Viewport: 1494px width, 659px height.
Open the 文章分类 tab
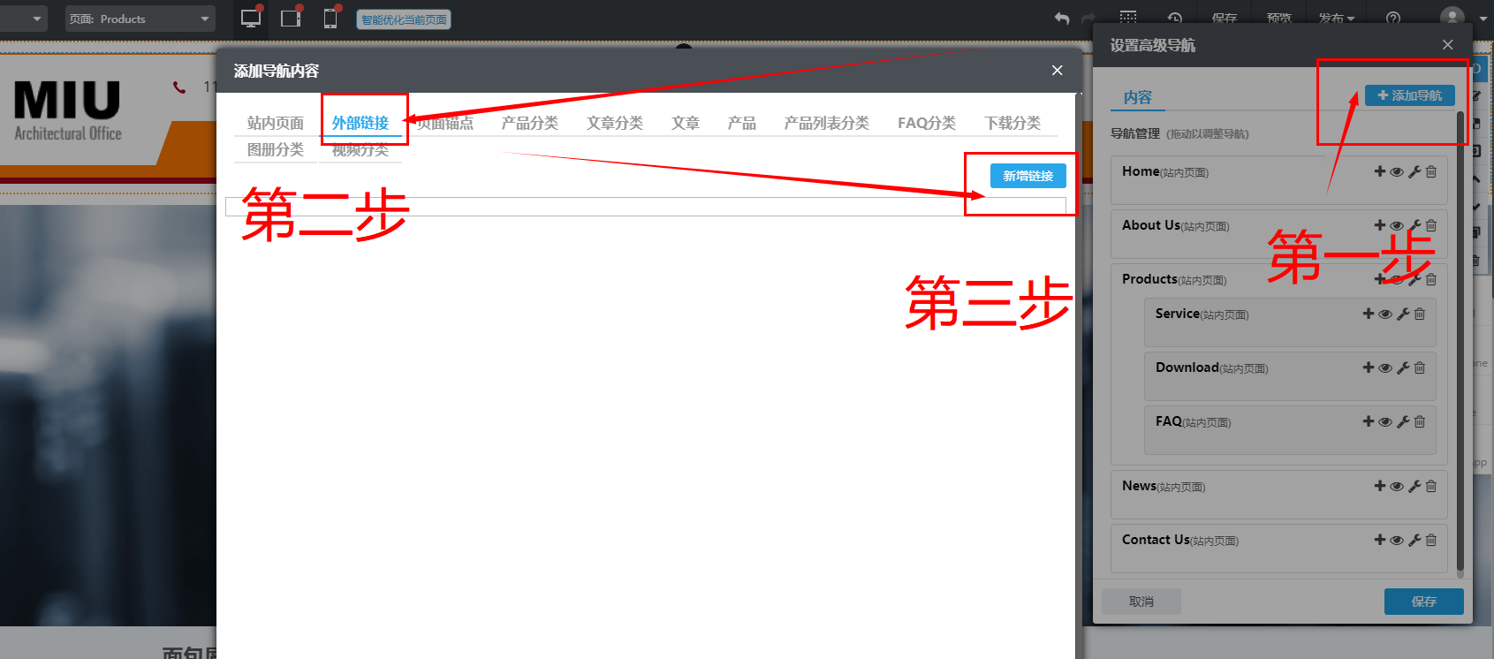[x=615, y=123]
